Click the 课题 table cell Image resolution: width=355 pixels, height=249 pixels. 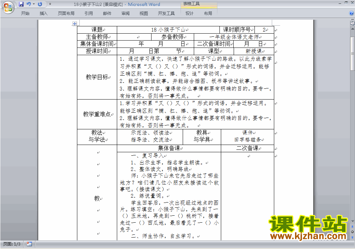(97, 30)
